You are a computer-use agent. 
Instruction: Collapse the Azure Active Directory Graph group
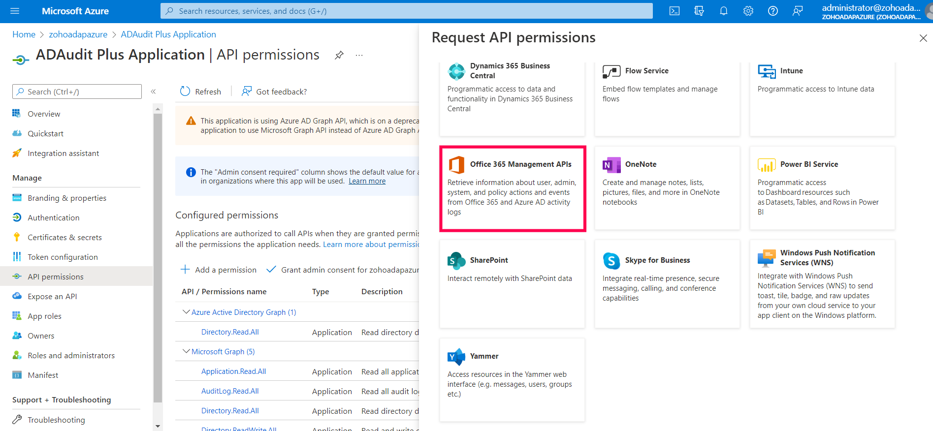click(x=186, y=312)
